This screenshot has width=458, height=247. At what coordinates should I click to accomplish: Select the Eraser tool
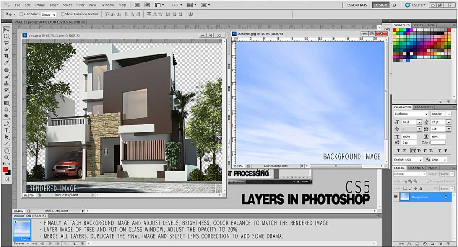tap(6, 96)
